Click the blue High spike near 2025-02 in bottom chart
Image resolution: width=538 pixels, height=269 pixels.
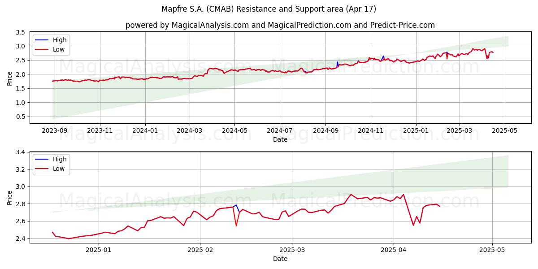click(236, 206)
